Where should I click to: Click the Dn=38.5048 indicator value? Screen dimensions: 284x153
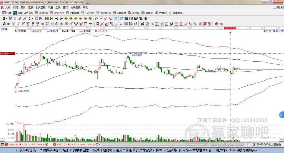click(85, 31)
